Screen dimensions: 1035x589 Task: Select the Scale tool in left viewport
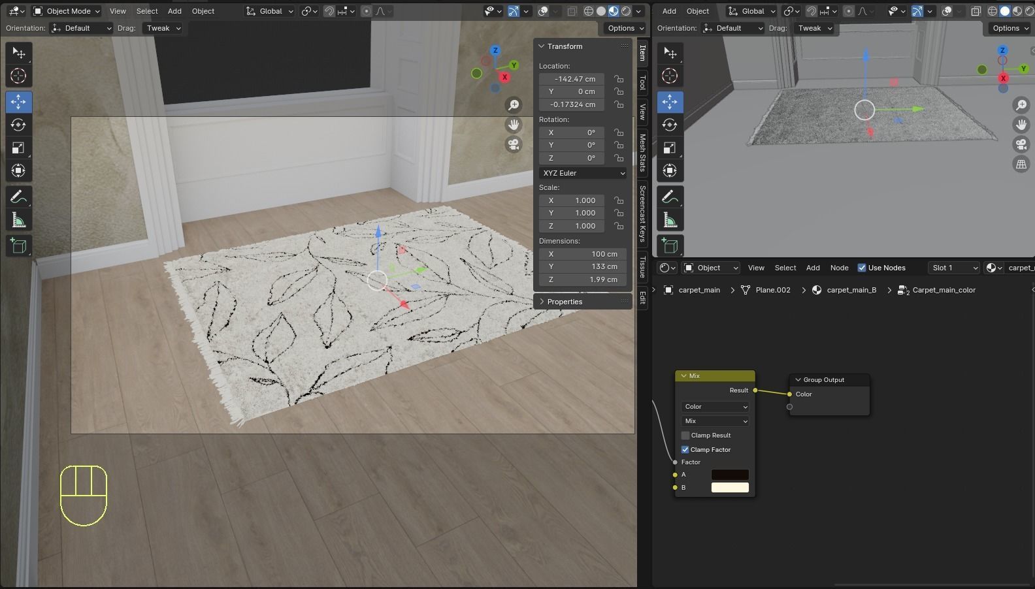pos(18,148)
